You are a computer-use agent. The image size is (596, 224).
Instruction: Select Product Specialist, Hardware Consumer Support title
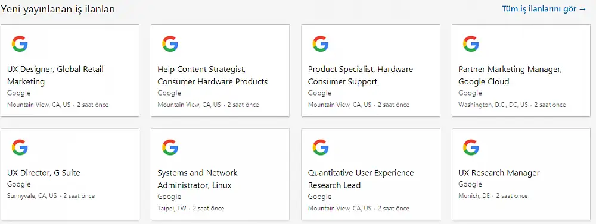[x=361, y=75]
